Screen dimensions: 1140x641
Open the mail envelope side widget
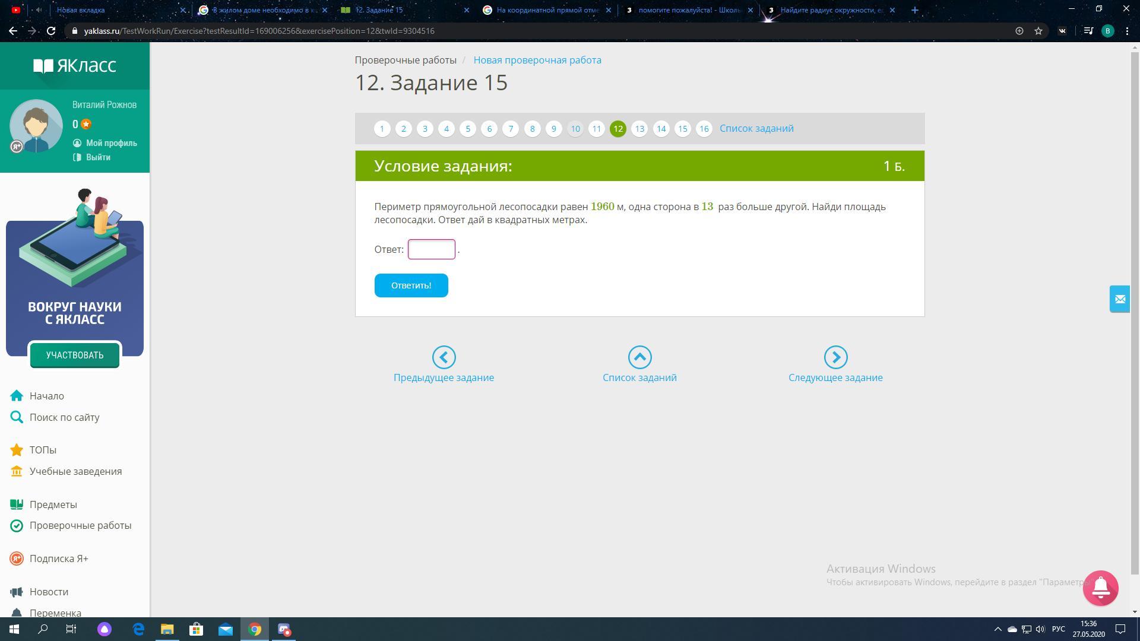point(1120,299)
